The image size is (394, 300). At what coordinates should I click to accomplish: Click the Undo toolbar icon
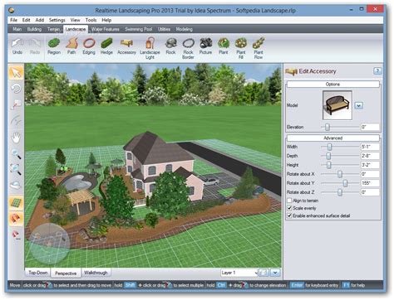point(17,46)
